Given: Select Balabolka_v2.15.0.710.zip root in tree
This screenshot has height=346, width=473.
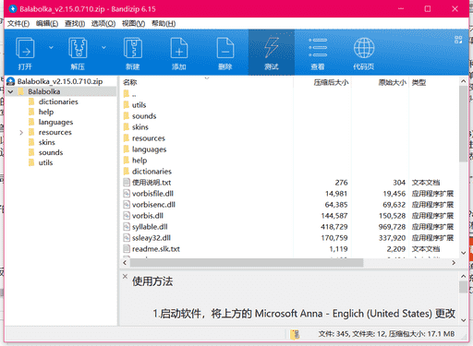Looking at the screenshot, I should coord(60,81).
